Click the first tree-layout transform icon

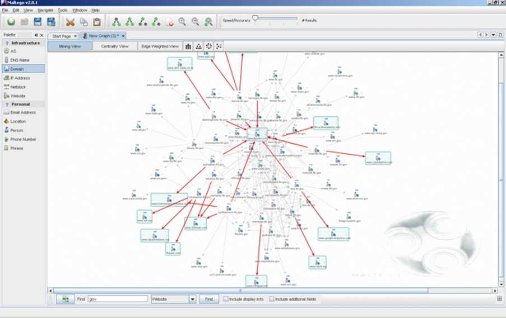coord(117,22)
